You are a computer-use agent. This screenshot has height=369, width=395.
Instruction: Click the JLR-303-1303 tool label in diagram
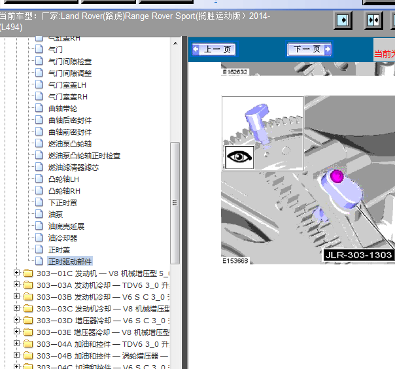click(x=359, y=255)
